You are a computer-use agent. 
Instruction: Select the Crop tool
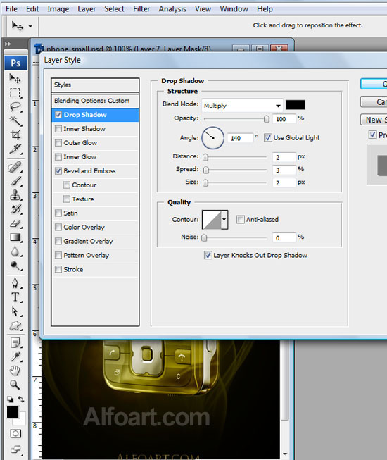[x=15, y=135]
